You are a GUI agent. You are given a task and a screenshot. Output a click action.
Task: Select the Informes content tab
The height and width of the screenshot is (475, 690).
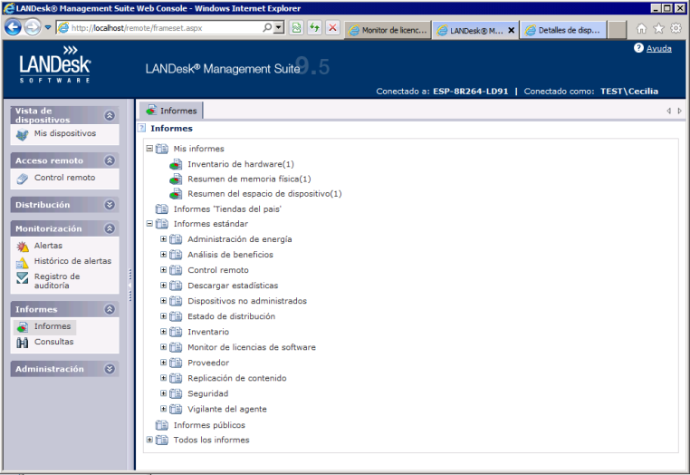[171, 111]
